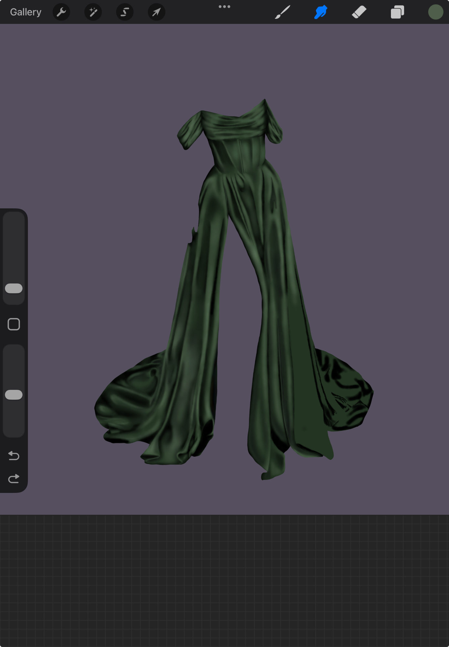Click the brush opacity slider handle
449x647 pixels.
pos(14,395)
